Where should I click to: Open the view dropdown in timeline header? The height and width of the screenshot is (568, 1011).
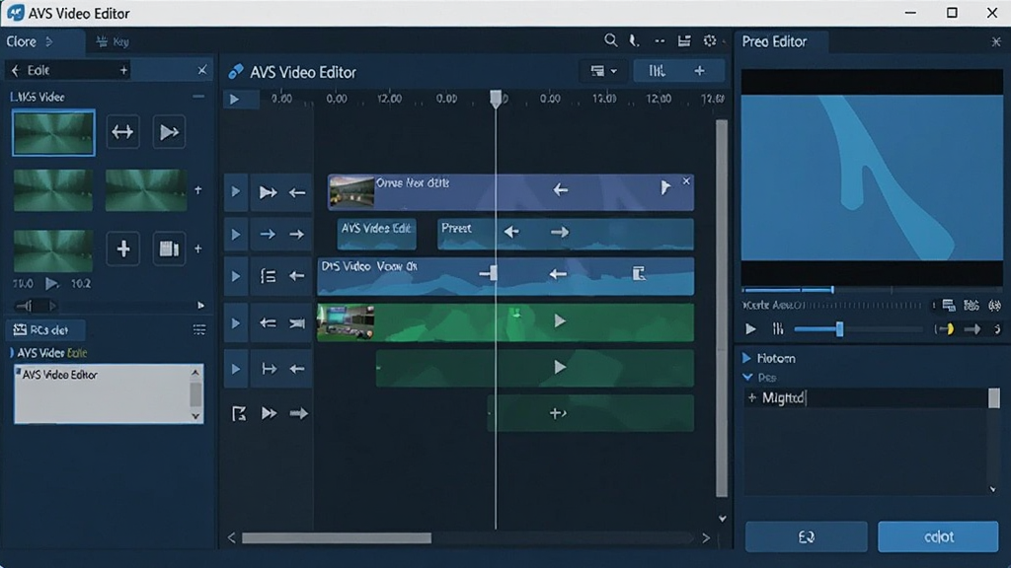[603, 71]
